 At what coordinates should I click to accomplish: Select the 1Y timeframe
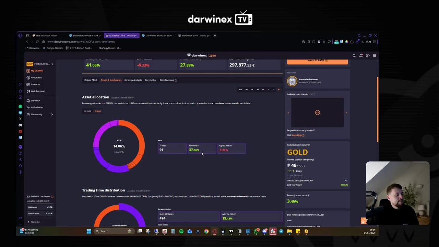[269, 90]
